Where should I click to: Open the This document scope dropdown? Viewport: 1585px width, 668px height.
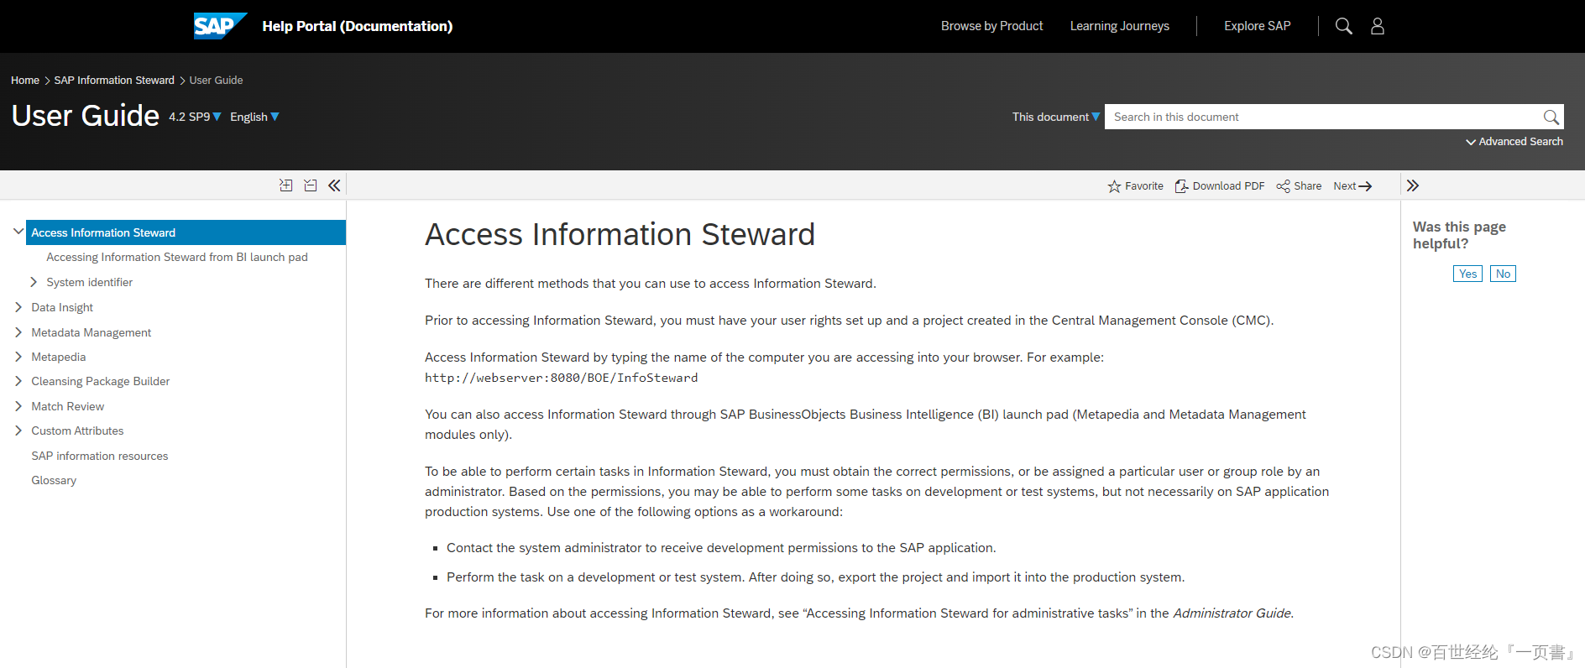click(1056, 117)
